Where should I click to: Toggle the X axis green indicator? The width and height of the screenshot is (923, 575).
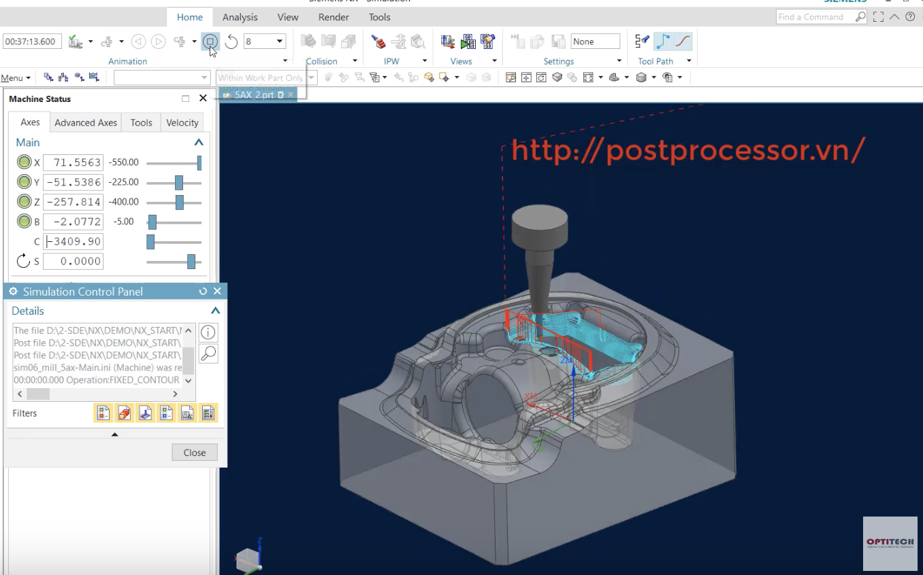pos(24,162)
